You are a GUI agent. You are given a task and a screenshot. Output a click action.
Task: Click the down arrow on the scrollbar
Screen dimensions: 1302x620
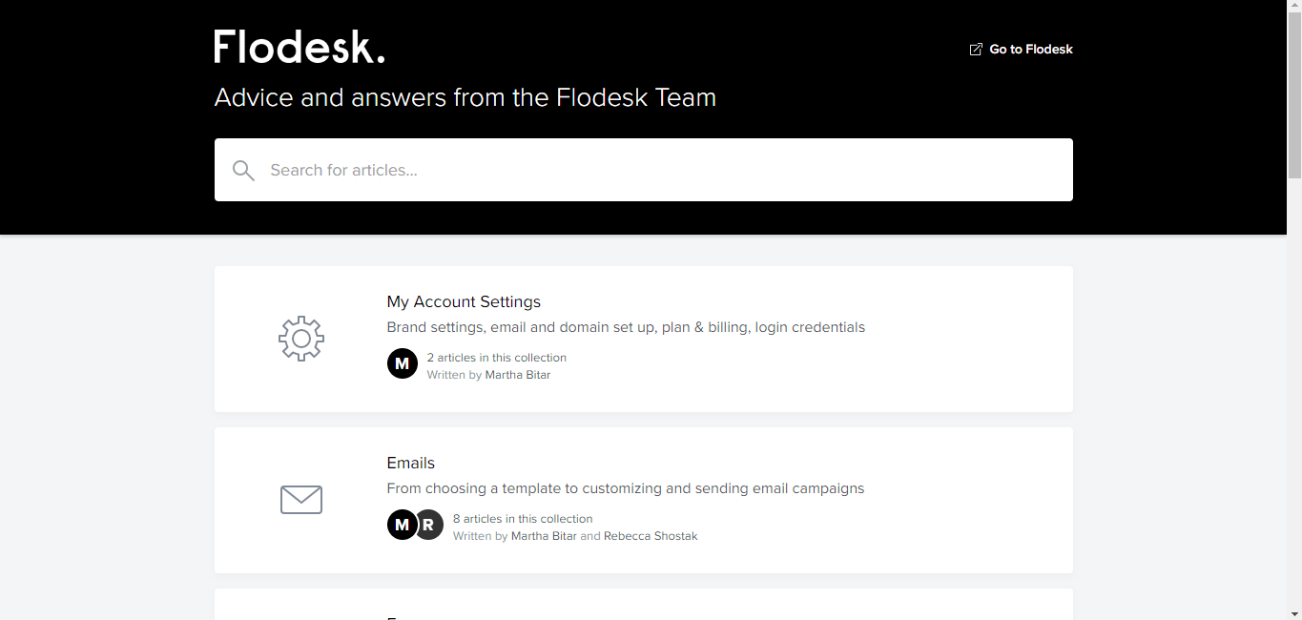click(1295, 613)
